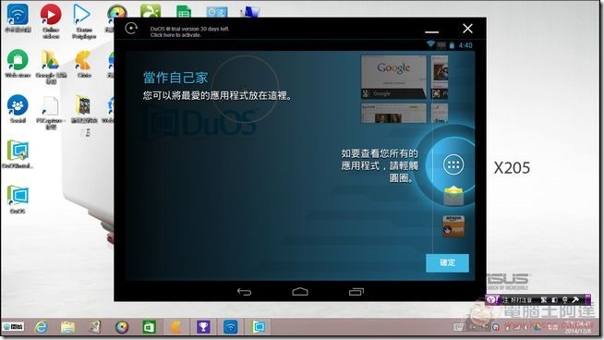This screenshot has height=340, width=604.
Task: Tap the Android recent apps button
Action: [356, 292]
